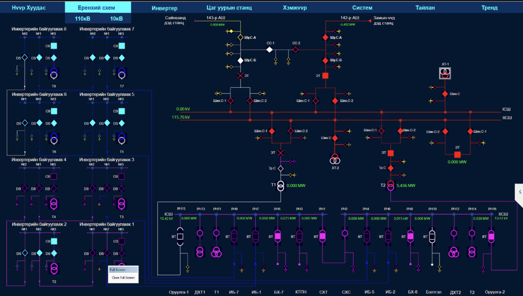Click the T8 inverter transformer symbol

tap(54, 74)
